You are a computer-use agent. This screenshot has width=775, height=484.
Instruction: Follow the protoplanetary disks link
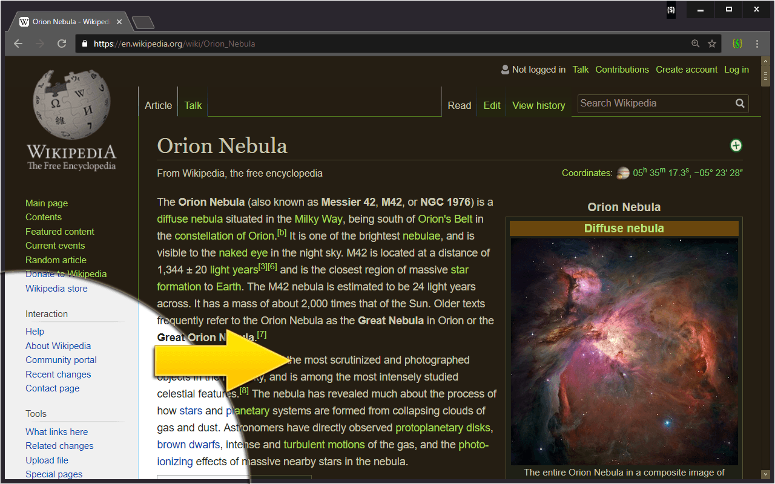pyautogui.click(x=443, y=428)
